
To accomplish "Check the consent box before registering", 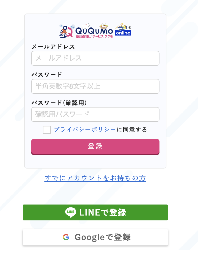I will tap(47, 130).
